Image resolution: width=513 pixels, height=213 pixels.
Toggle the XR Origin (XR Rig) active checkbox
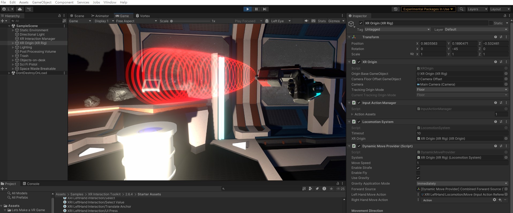361,23
